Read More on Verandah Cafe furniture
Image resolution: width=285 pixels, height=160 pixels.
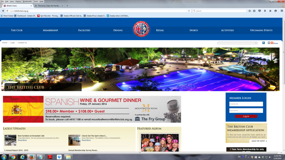point(22,140)
